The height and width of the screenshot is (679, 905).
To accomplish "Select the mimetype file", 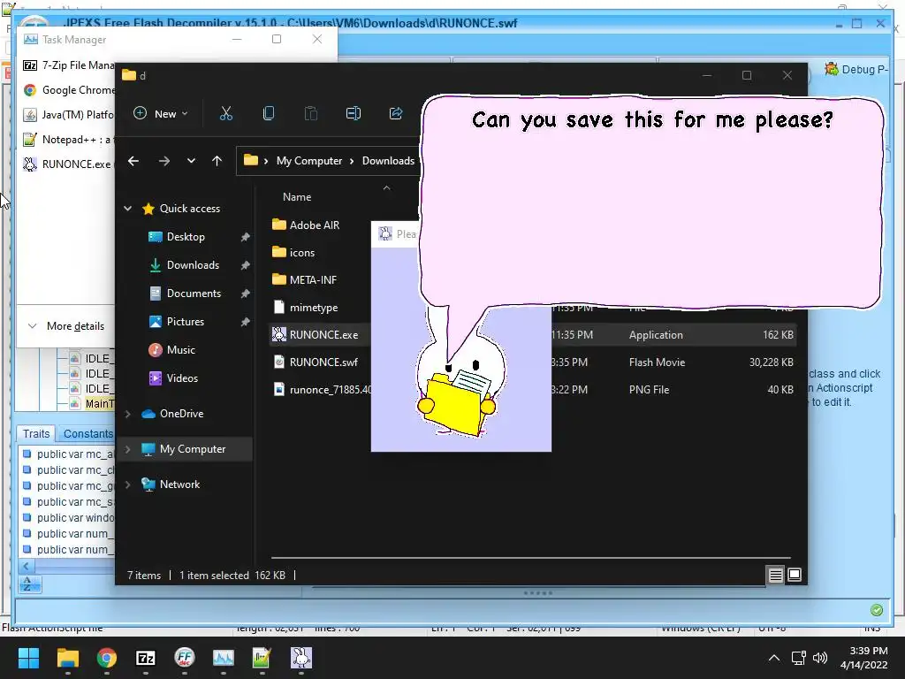I will pyautogui.click(x=314, y=307).
